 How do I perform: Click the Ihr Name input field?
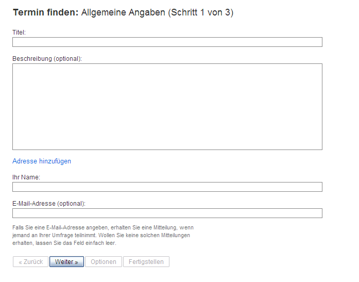tap(167, 187)
